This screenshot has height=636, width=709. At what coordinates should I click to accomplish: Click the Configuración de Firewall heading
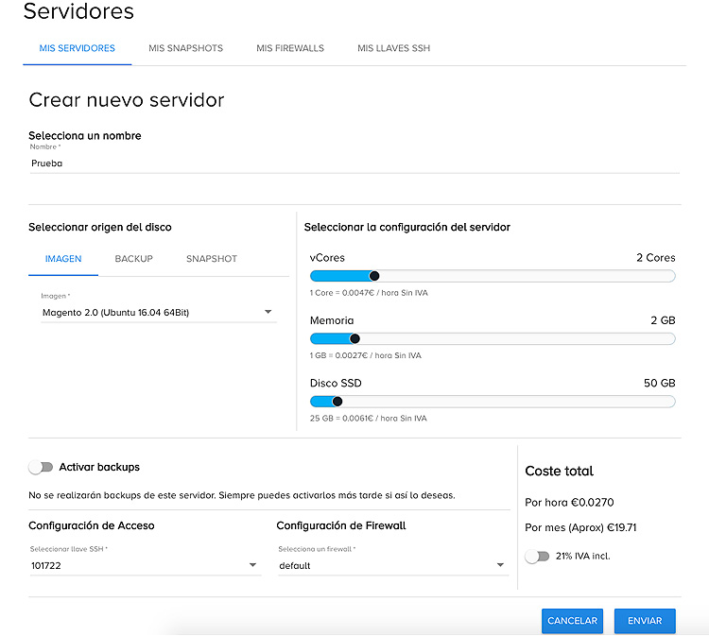pyautogui.click(x=341, y=525)
